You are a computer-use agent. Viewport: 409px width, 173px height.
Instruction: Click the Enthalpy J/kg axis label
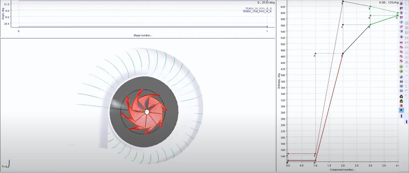pos(279,81)
